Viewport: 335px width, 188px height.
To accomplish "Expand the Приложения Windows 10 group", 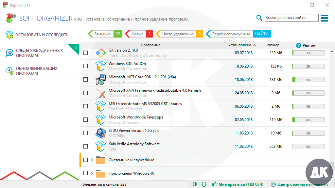I will [92, 173].
